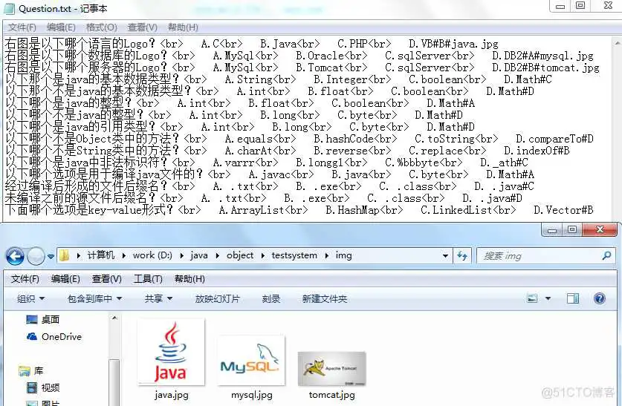
Task: Select 库 in the navigation pane
Action: pos(31,371)
